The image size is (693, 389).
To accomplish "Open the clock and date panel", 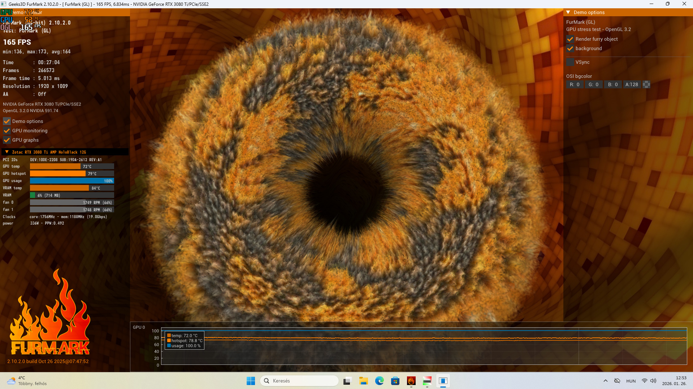I will click(674, 381).
